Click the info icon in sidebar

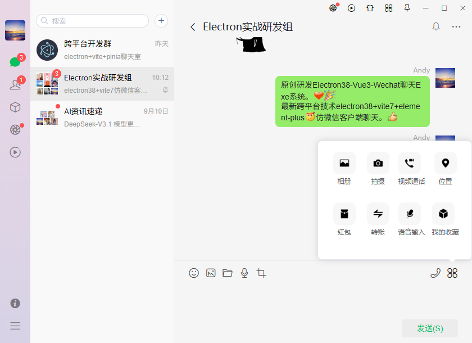coord(15,303)
